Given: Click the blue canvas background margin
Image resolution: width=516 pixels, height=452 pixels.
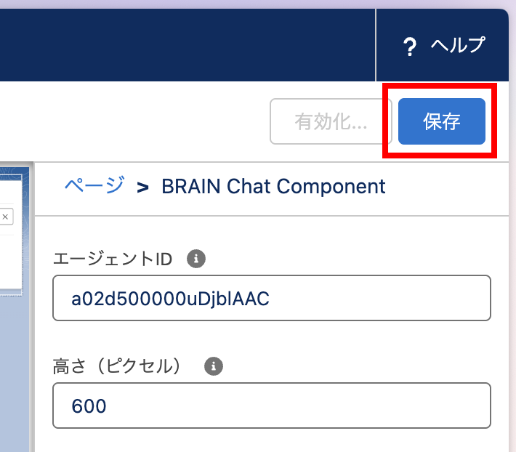Looking at the screenshot, I should click(x=13, y=363).
